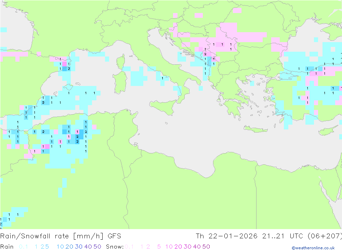Select the Snow 10 legend color value
The image size is (342, 251).
click(x=169, y=247)
